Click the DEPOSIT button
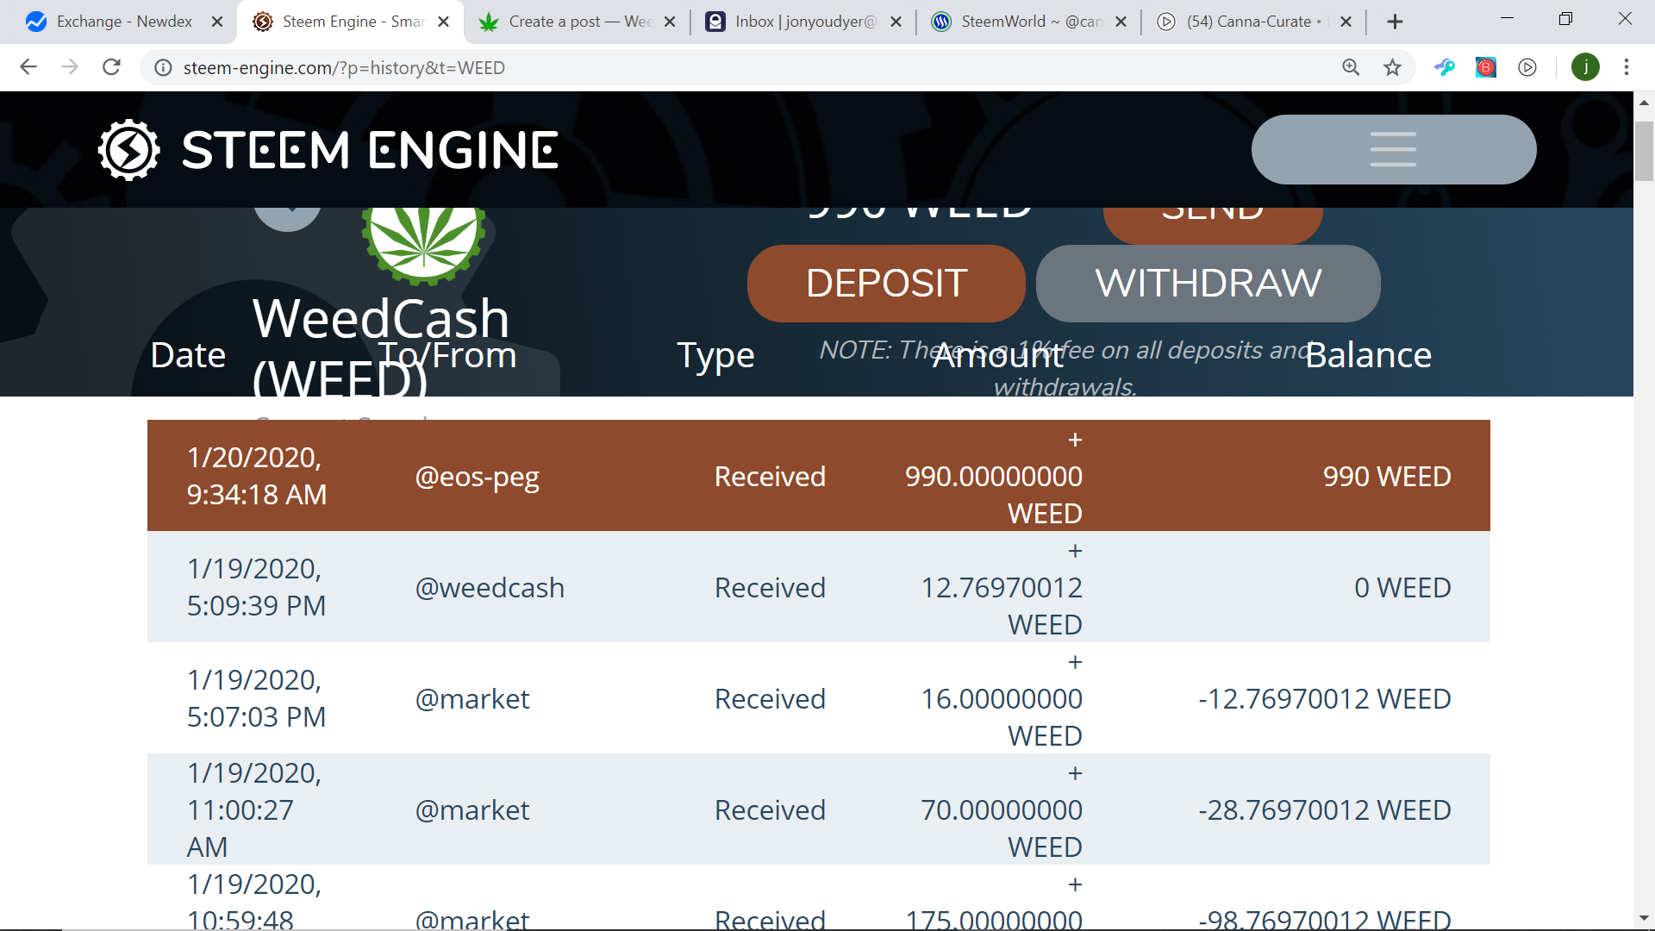1655x931 pixels. click(x=886, y=284)
